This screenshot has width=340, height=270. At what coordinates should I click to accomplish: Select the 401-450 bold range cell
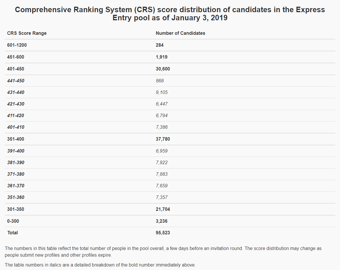16,69
